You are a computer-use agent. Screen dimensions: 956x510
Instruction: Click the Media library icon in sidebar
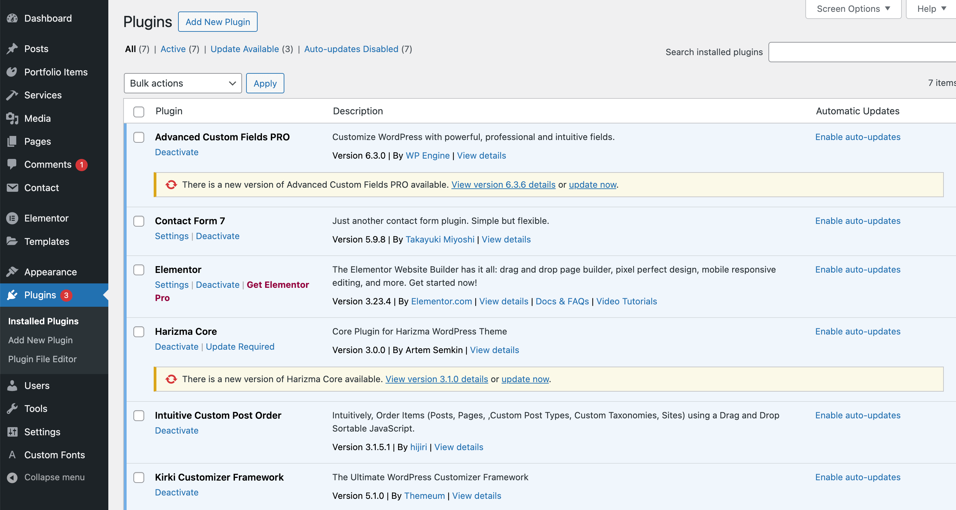pos(12,118)
